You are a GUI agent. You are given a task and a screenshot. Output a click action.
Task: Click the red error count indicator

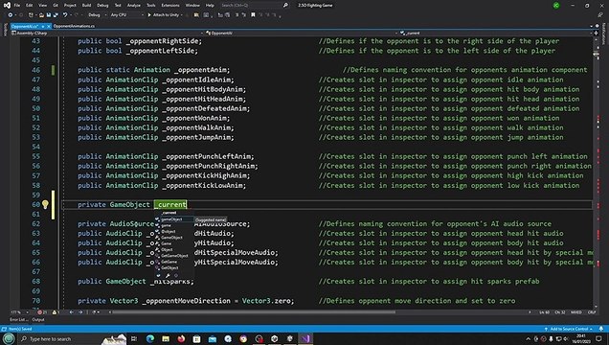[42, 312]
